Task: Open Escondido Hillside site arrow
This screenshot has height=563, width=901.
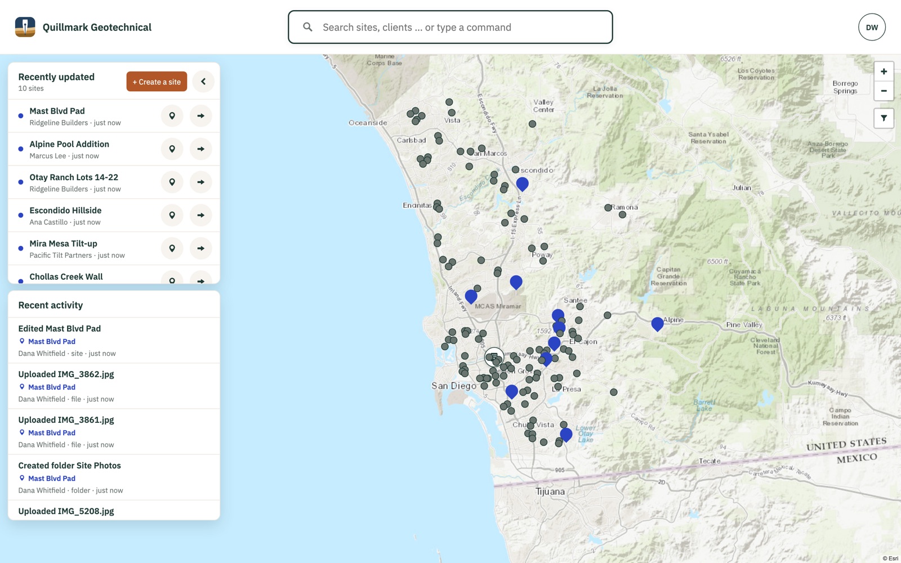Action: point(200,216)
